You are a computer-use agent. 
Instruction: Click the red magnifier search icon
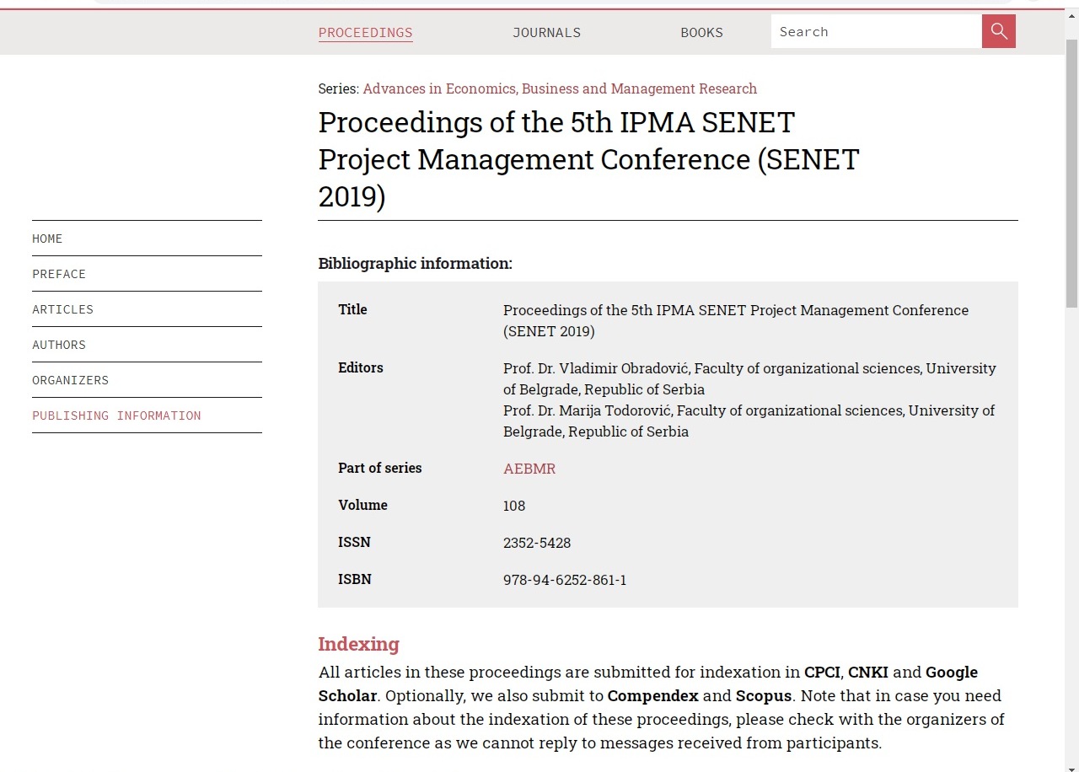tap(998, 32)
